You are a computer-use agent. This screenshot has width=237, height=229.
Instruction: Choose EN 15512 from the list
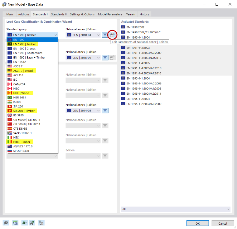click(32, 62)
